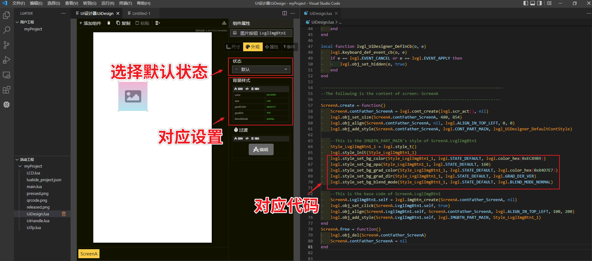
Task: Open the Source Control icon
Action: (6, 45)
